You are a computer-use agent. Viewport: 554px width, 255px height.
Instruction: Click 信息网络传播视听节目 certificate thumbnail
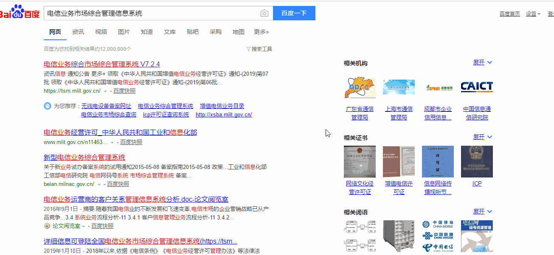click(x=438, y=161)
